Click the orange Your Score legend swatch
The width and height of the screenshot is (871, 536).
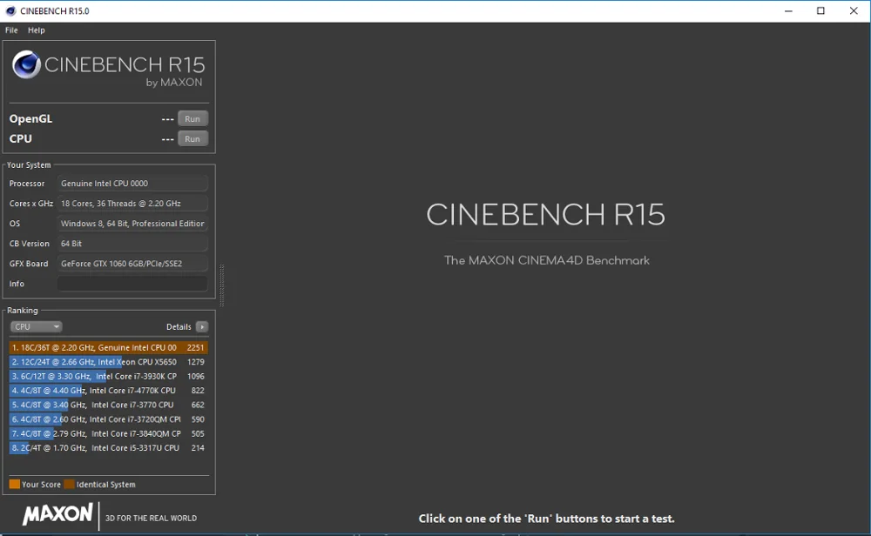pyautogui.click(x=15, y=484)
